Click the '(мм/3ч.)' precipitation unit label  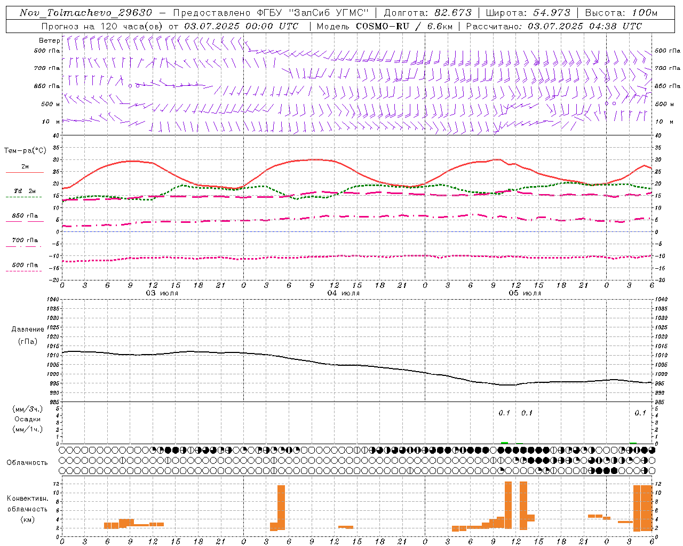(x=28, y=409)
